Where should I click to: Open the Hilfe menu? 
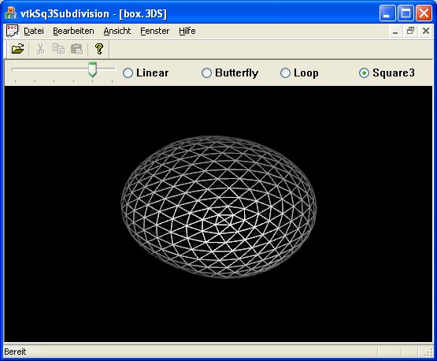click(x=187, y=31)
